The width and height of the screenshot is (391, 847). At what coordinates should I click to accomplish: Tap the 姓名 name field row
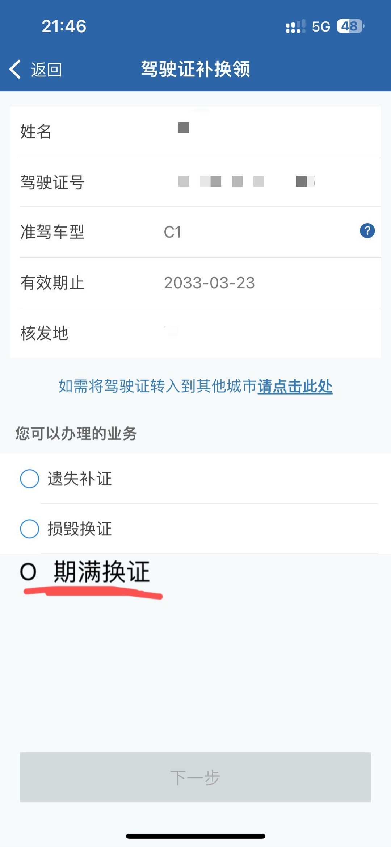195,131
